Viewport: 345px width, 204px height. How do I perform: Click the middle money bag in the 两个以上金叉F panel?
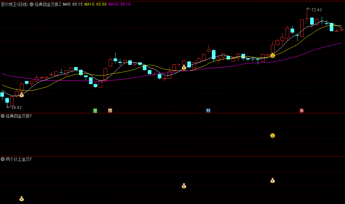[x=184, y=186]
